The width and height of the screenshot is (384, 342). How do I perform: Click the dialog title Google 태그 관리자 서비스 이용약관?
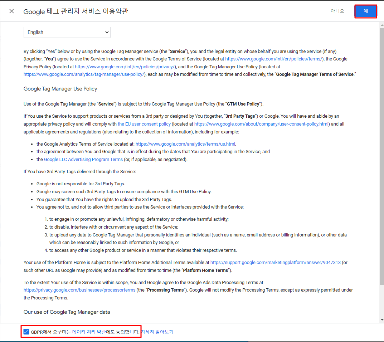[76, 11]
